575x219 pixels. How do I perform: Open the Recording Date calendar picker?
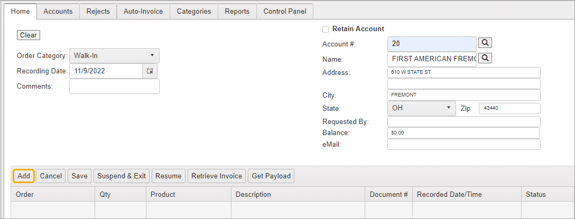[x=150, y=71]
